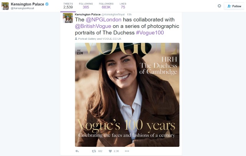Screen dimensions: 246x156
Task: Open the gear settings dropdown
Action: click(x=219, y=6)
